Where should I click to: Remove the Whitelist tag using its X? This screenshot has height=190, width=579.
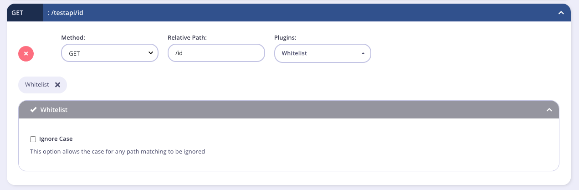[57, 85]
